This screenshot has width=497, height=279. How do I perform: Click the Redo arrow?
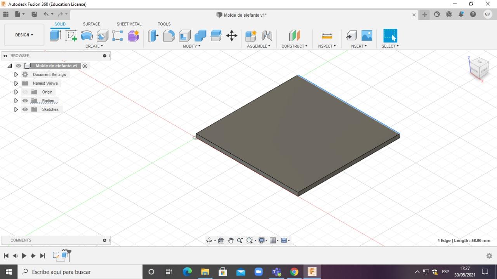61,14
